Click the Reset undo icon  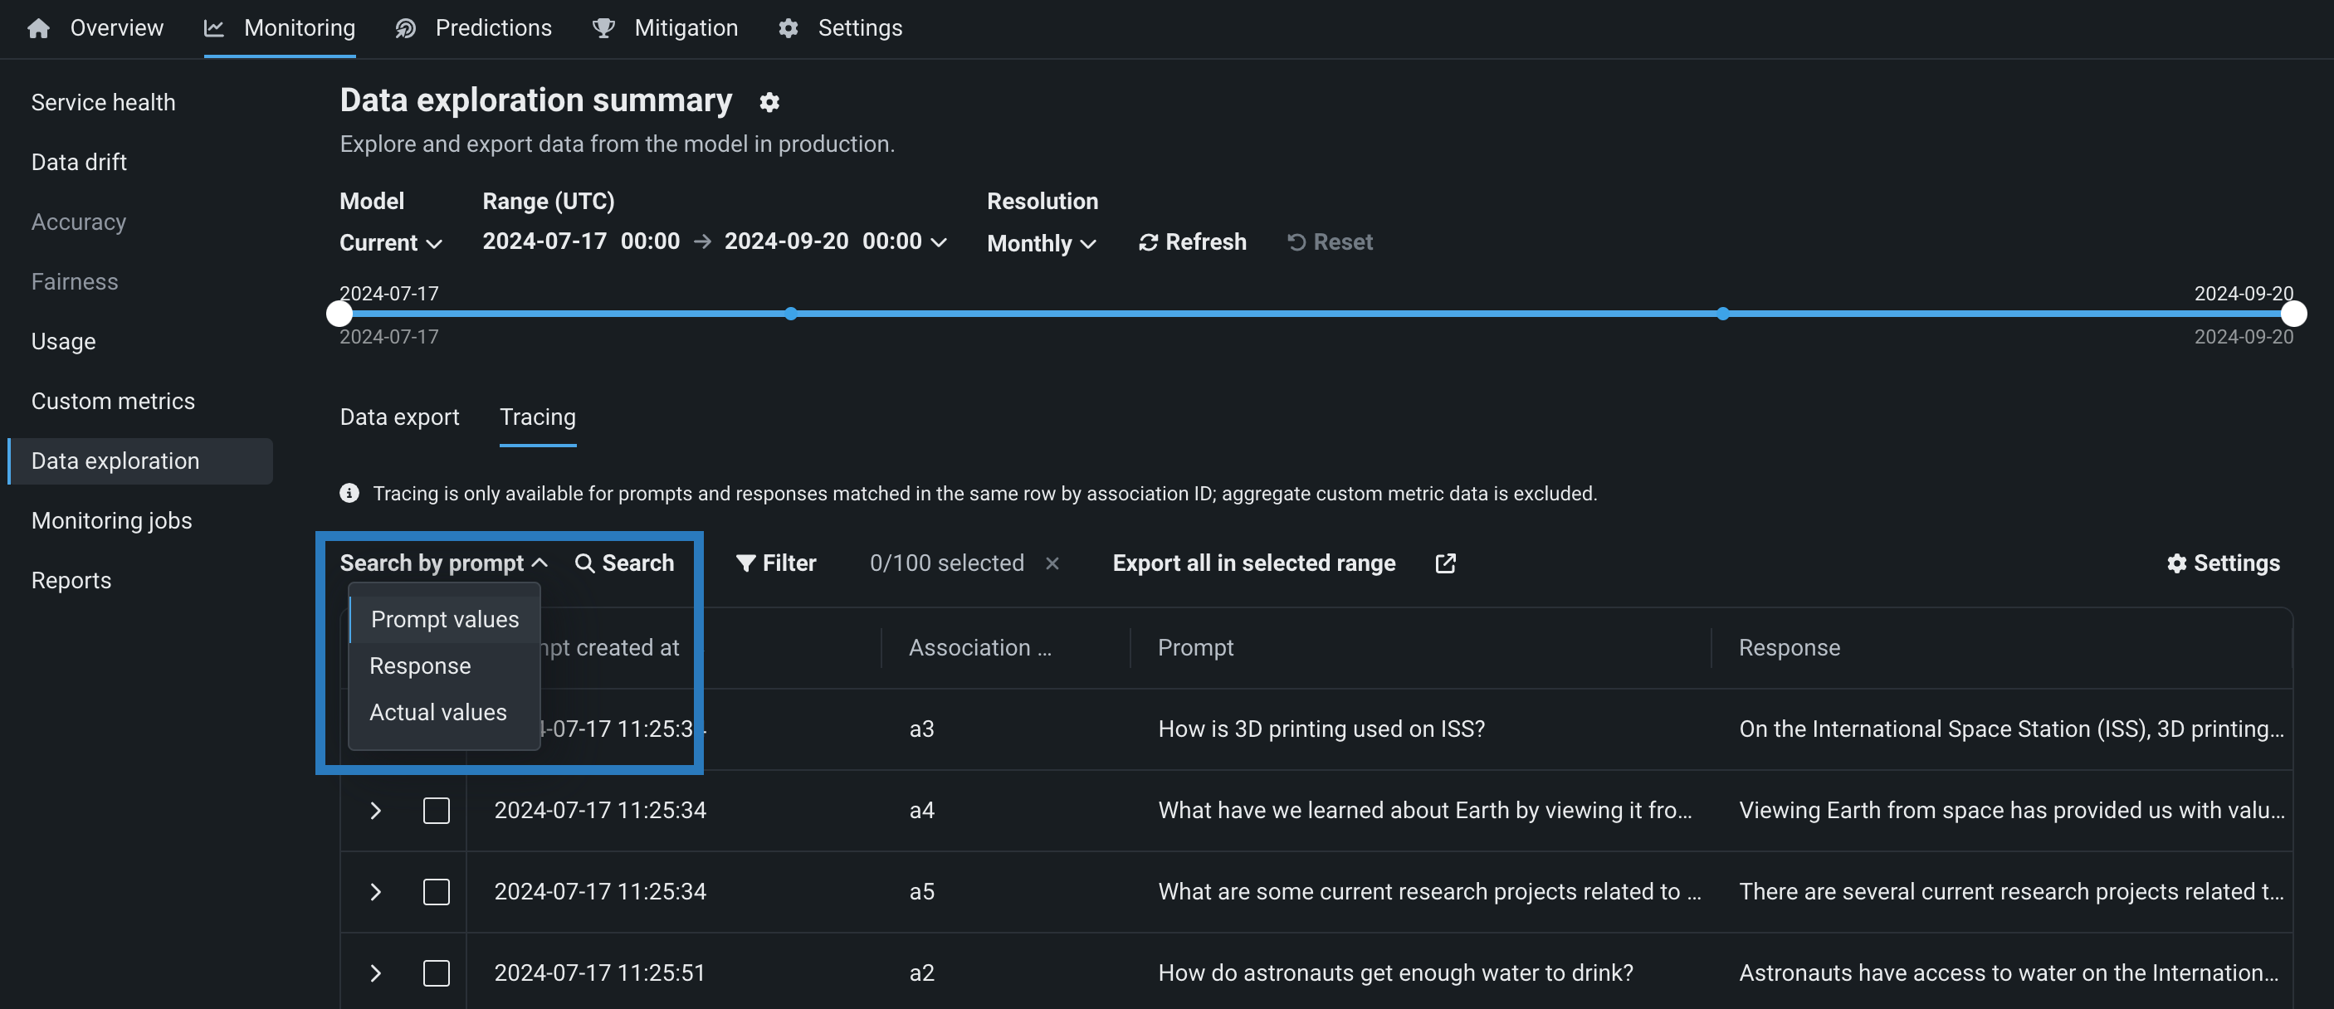click(x=1296, y=243)
